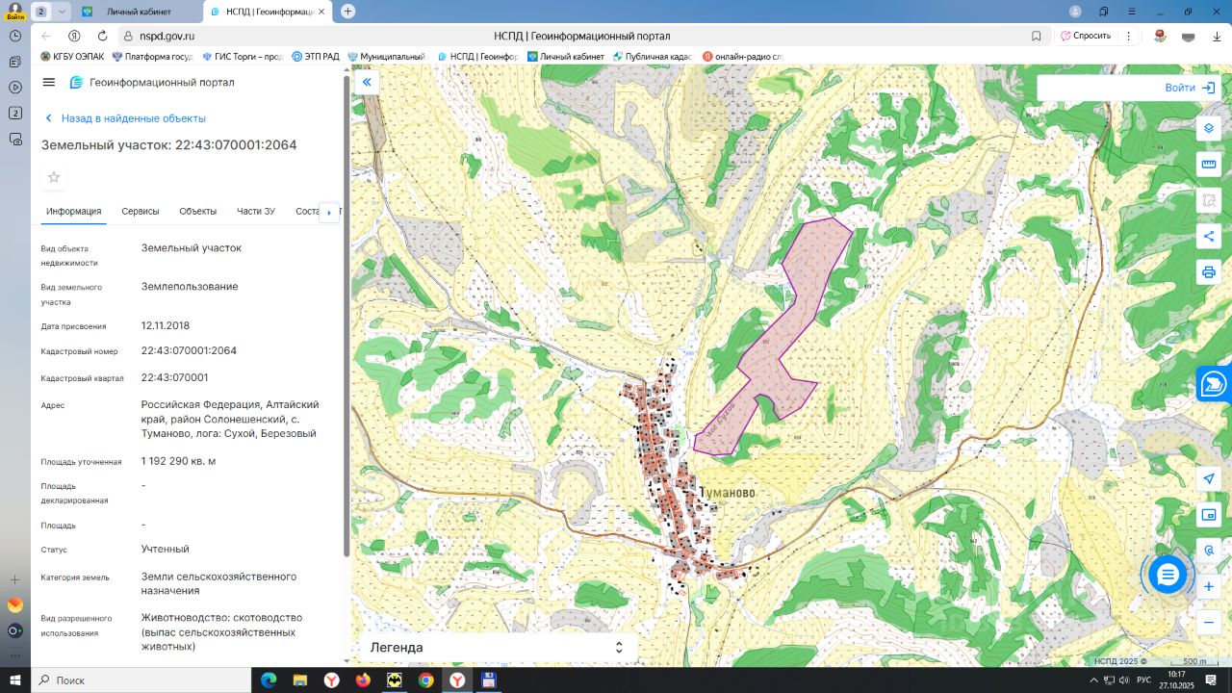Click the Windows taskbar search box
Image resolution: width=1232 pixels, height=693 pixels.
[141, 680]
